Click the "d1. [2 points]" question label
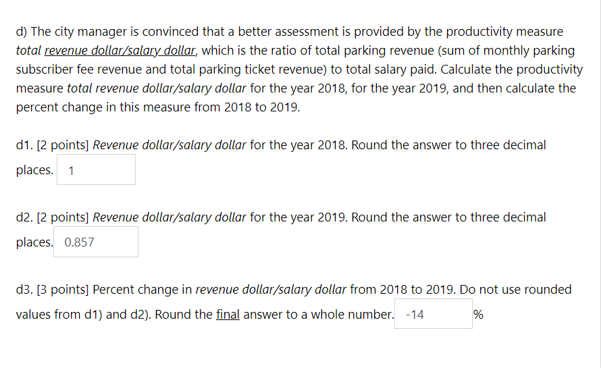 52,145
